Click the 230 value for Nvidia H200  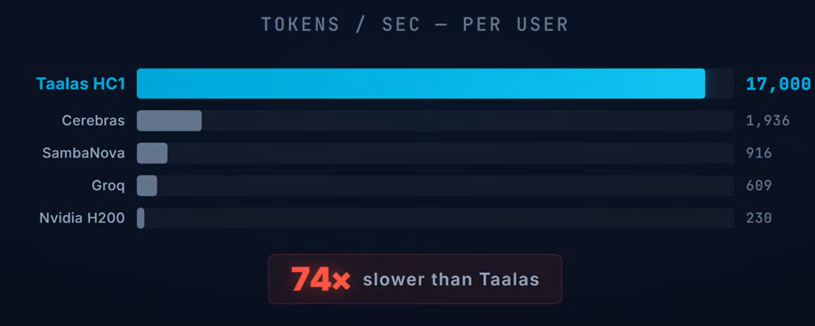759,218
